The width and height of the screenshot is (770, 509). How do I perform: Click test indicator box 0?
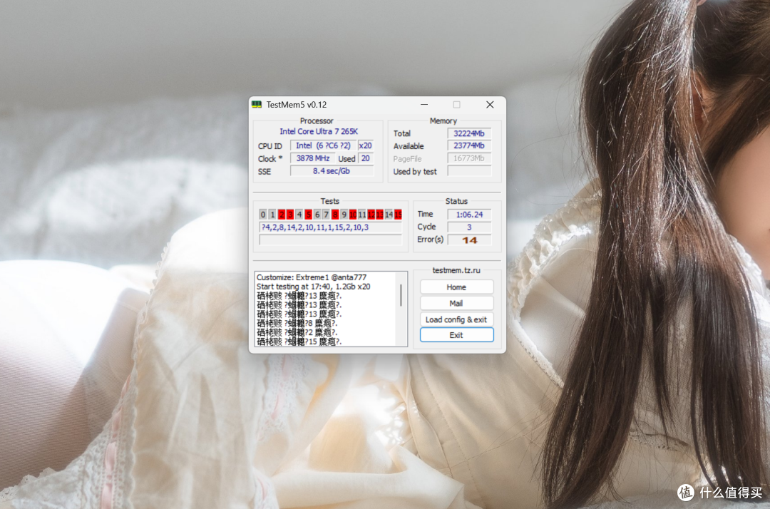click(263, 215)
